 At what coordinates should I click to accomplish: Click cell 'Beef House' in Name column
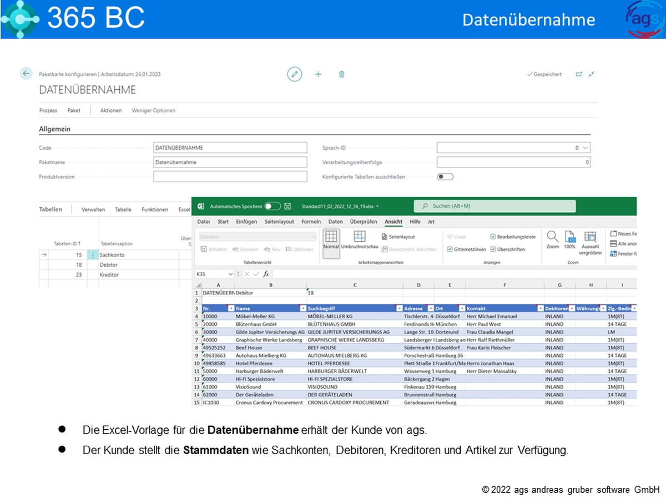pyautogui.click(x=270, y=348)
